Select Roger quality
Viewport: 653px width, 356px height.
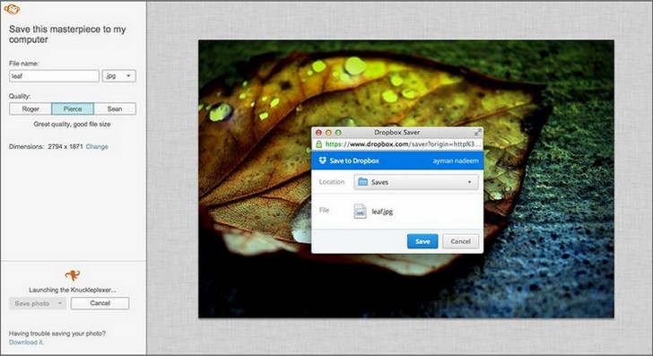(30, 109)
